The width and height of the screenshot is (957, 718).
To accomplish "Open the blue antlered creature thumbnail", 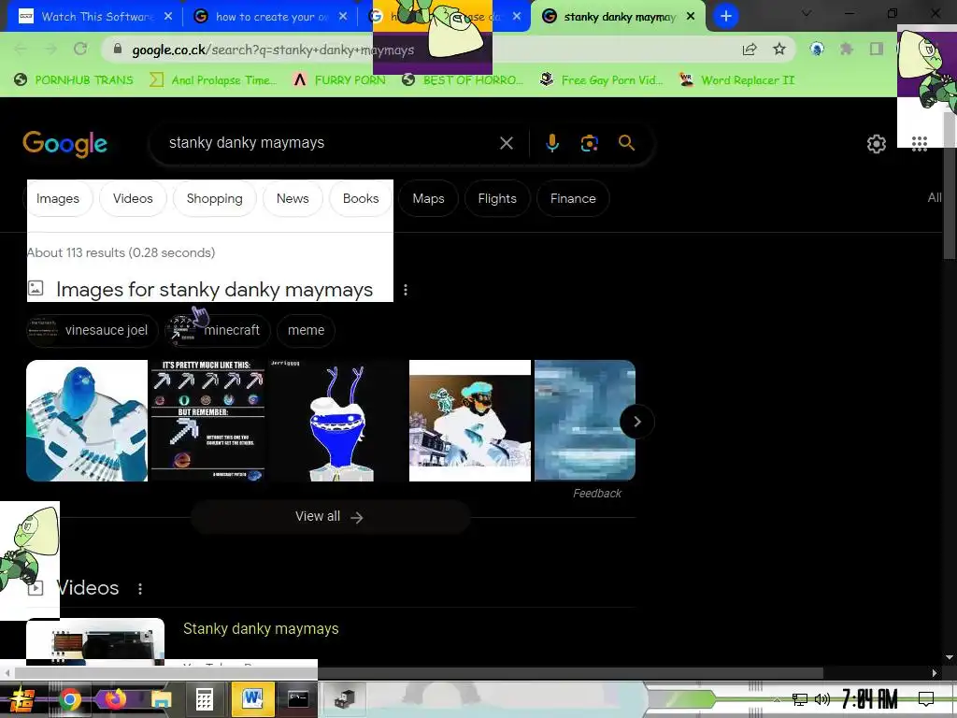I will (337, 421).
